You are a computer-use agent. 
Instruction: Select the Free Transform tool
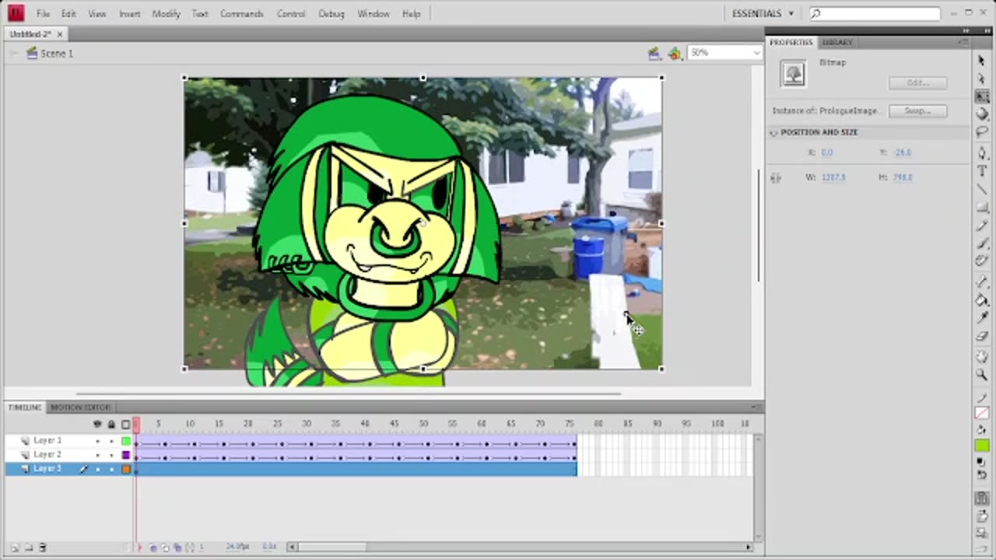[982, 96]
